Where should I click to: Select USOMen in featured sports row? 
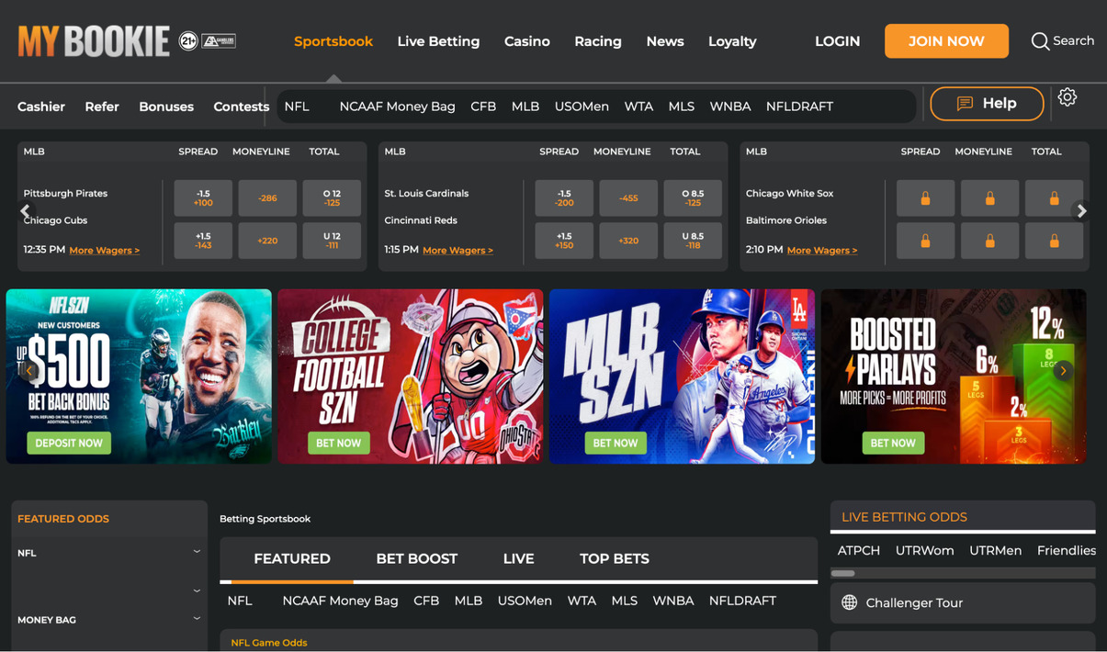(x=525, y=601)
